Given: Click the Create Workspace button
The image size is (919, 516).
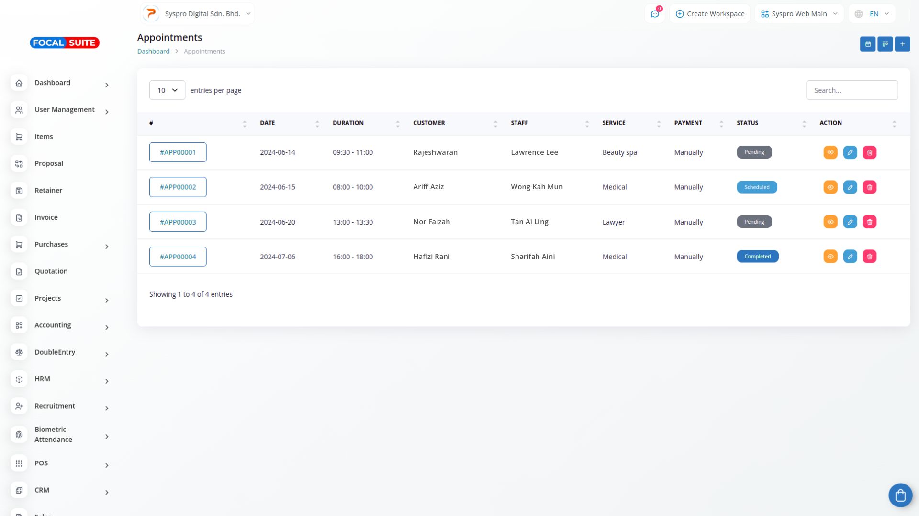Looking at the screenshot, I should pos(710,14).
